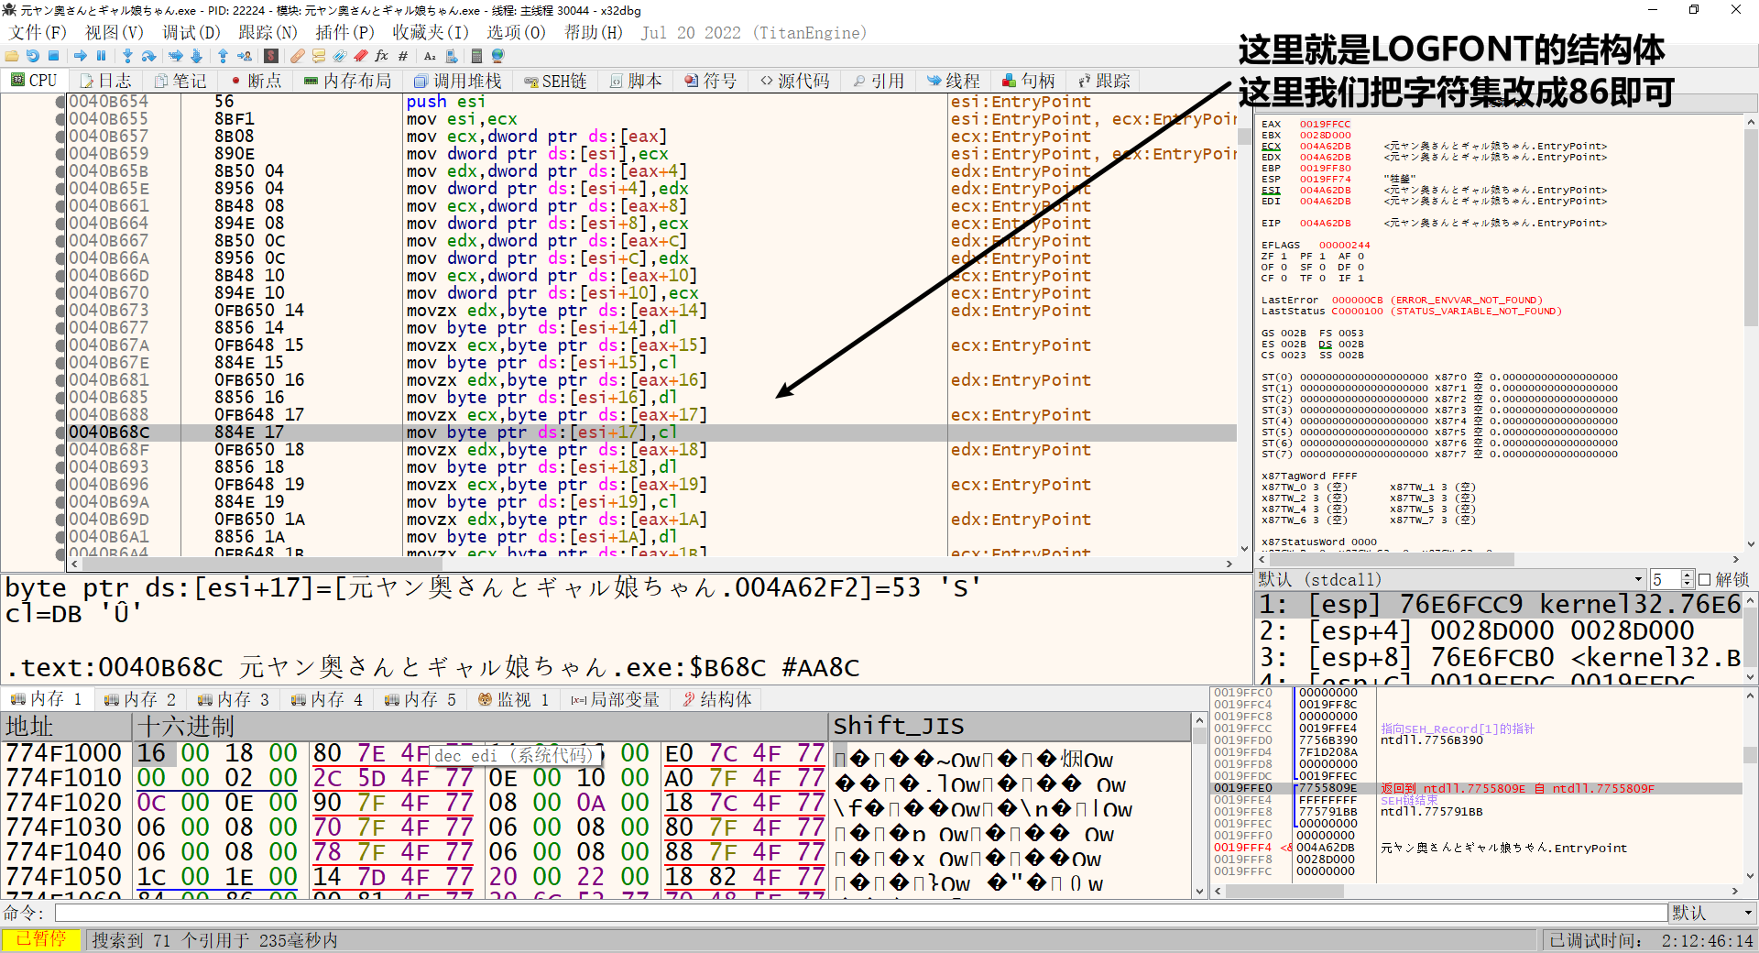Increase the argument count spinner value
The image size is (1759, 953).
[x=1687, y=575]
